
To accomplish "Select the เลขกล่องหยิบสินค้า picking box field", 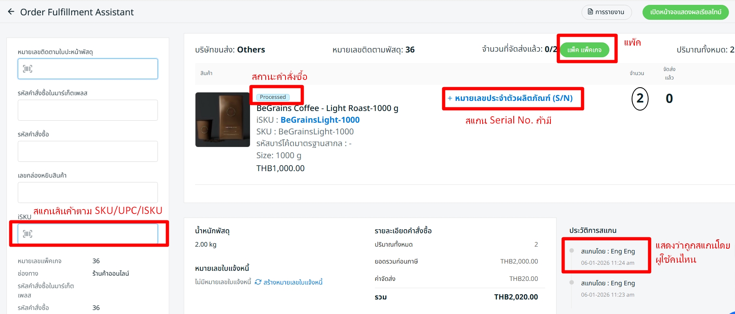I will [x=88, y=193].
